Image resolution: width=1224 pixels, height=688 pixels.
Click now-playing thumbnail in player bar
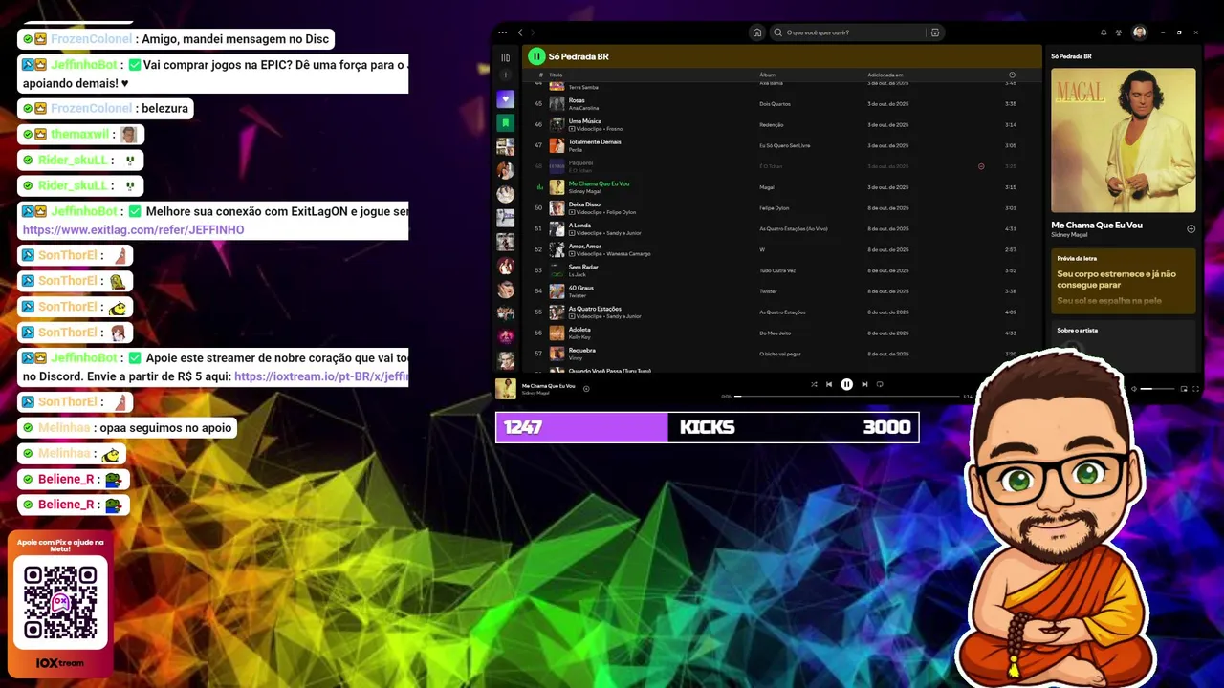click(x=506, y=388)
